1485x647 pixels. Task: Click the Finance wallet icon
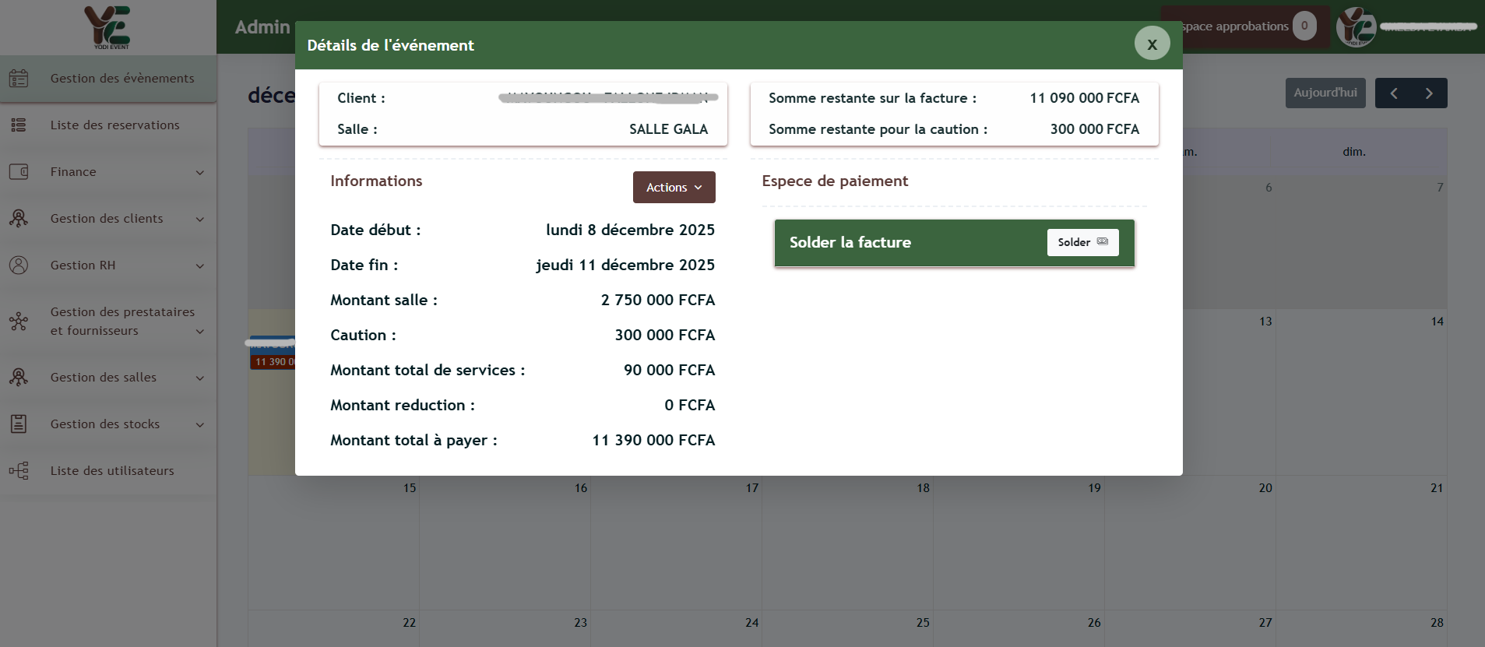pyautogui.click(x=19, y=172)
